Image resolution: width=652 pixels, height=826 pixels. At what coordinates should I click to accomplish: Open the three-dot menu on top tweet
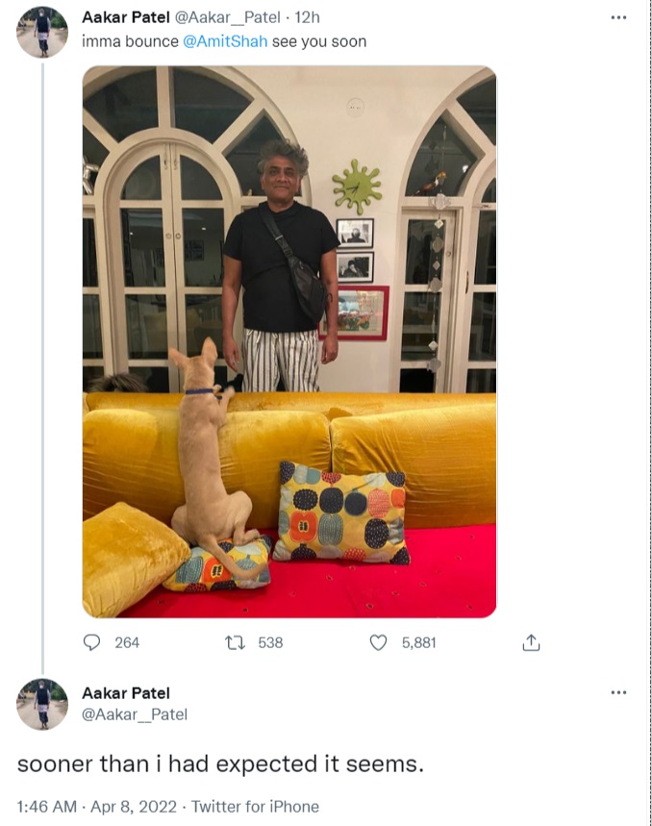pyautogui.click(x=618, y=18)
